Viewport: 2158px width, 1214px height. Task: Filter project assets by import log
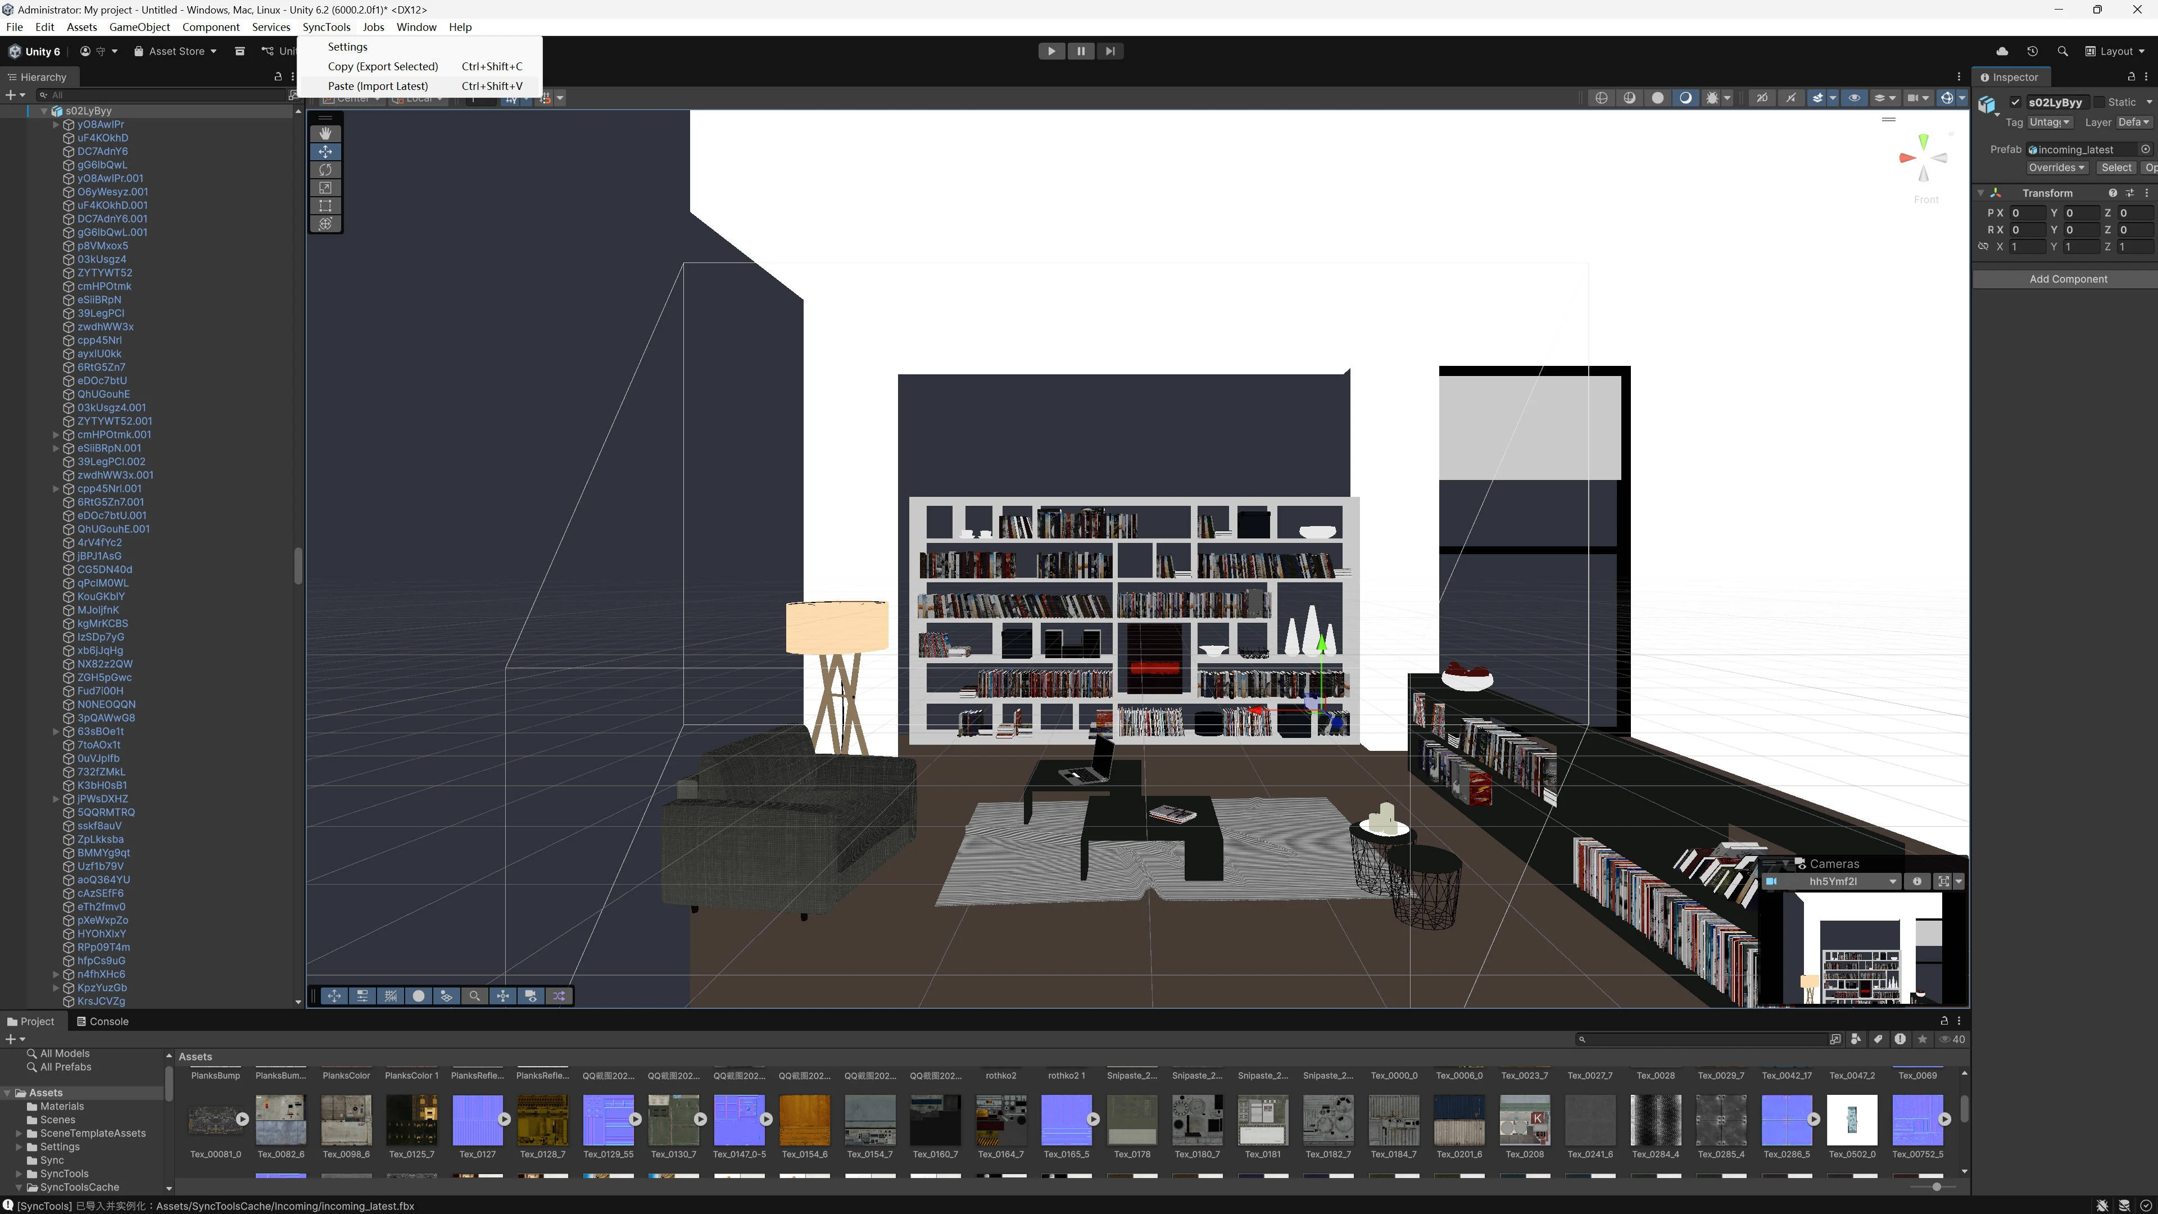click(1900, 1039)
